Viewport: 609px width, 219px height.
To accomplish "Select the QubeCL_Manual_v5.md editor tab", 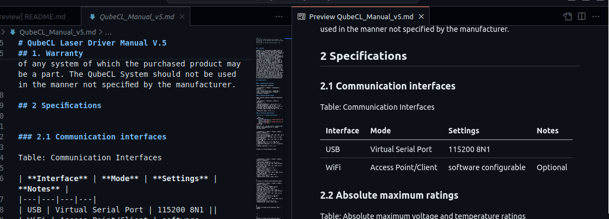I will pos(135,16).
